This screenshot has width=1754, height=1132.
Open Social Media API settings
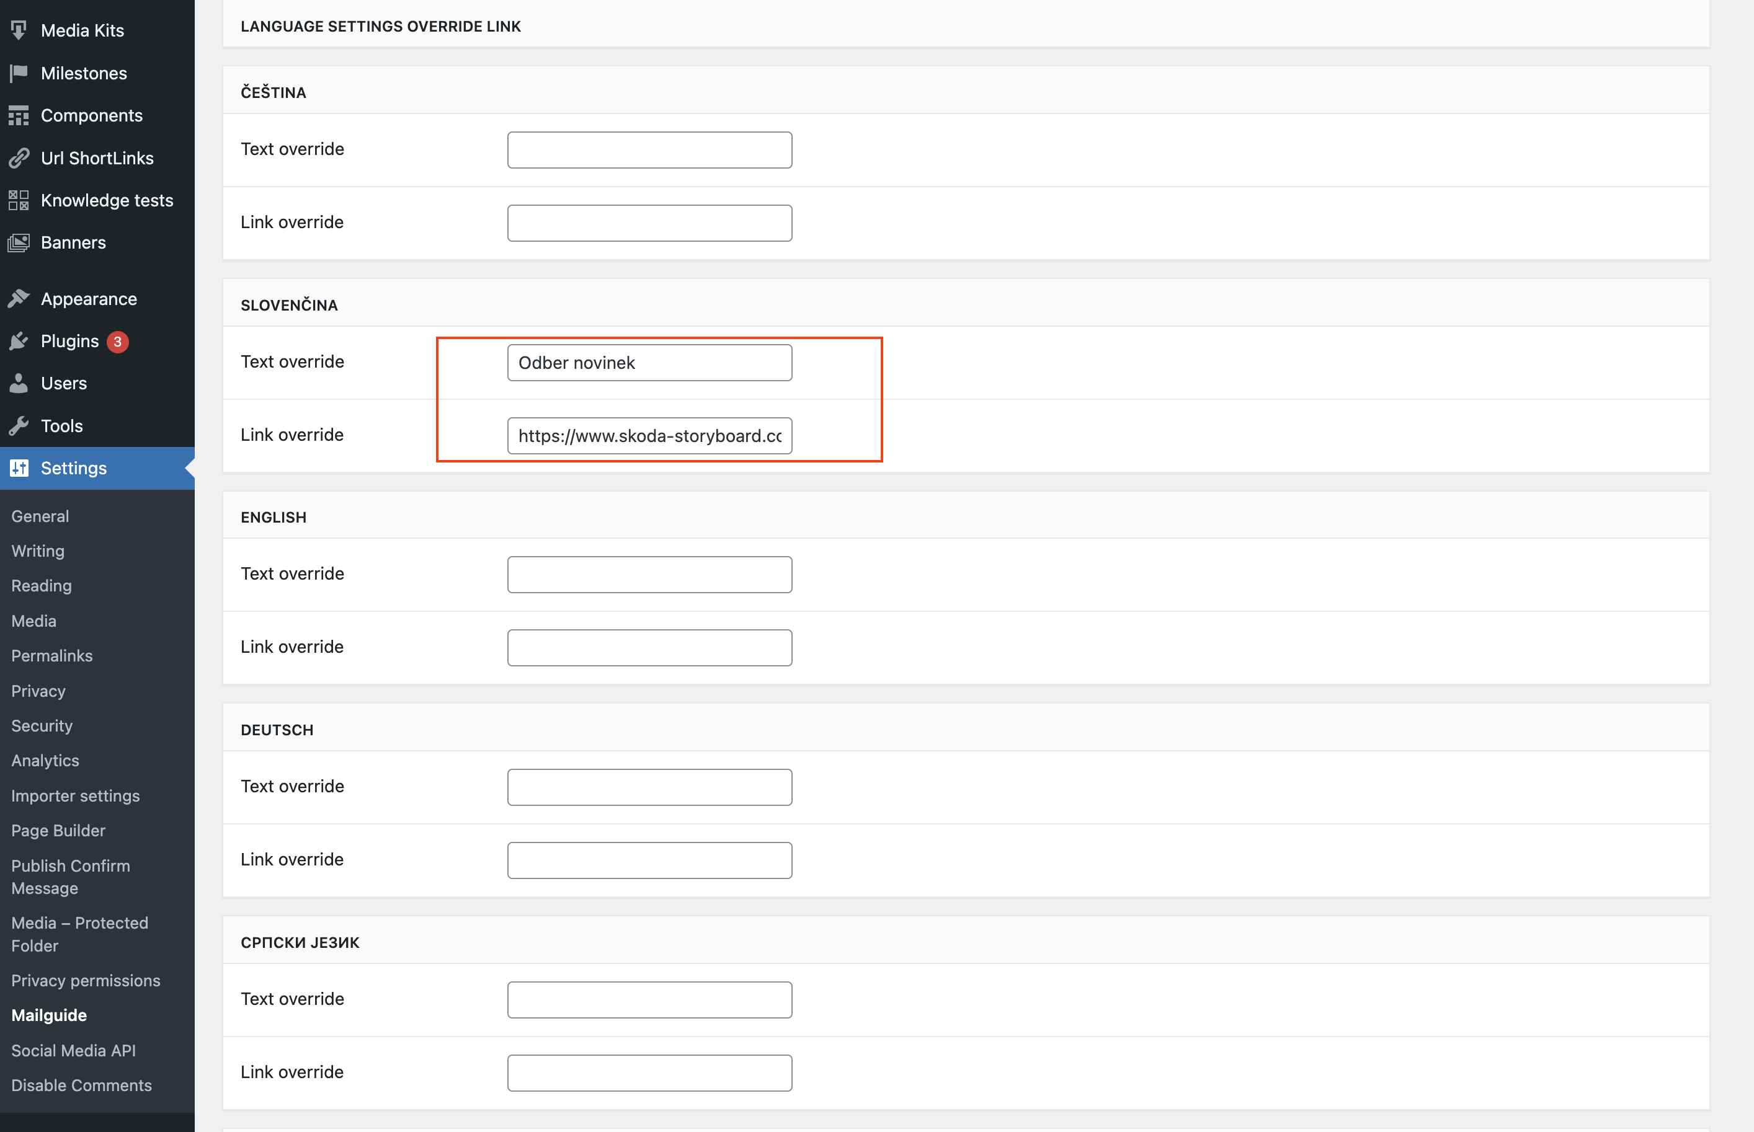pos(74,1050)
